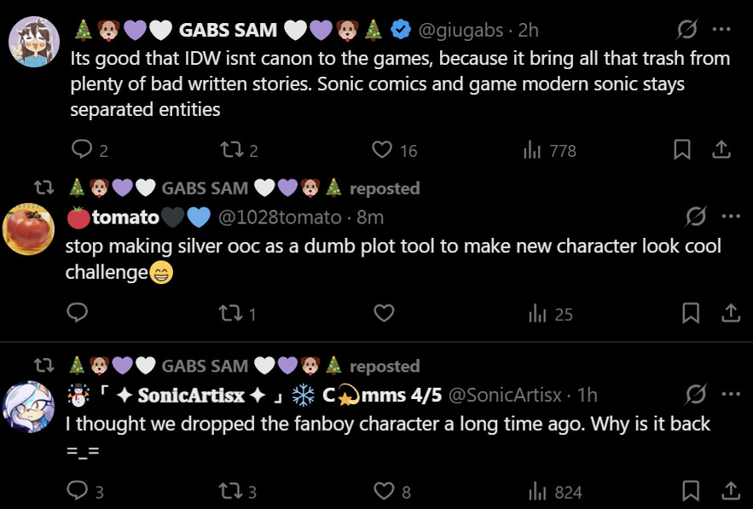753x509 pixels.
Task: Open SonicArtisx's avatar image
Action: tap(29, 407)
